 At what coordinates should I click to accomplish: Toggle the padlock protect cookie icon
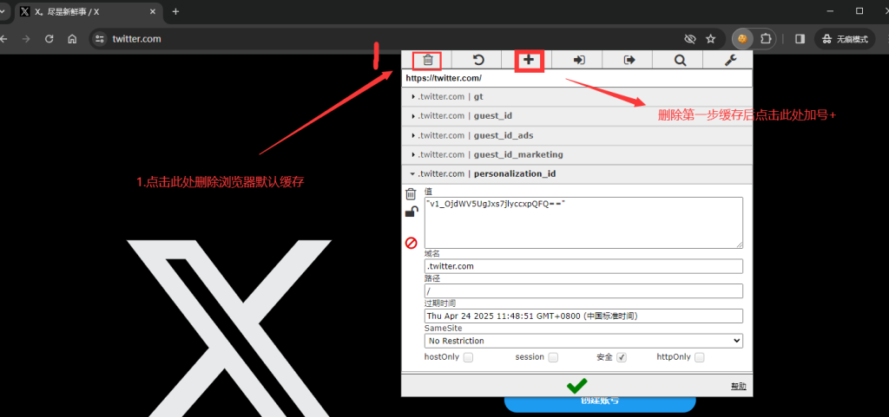point(412,212)
